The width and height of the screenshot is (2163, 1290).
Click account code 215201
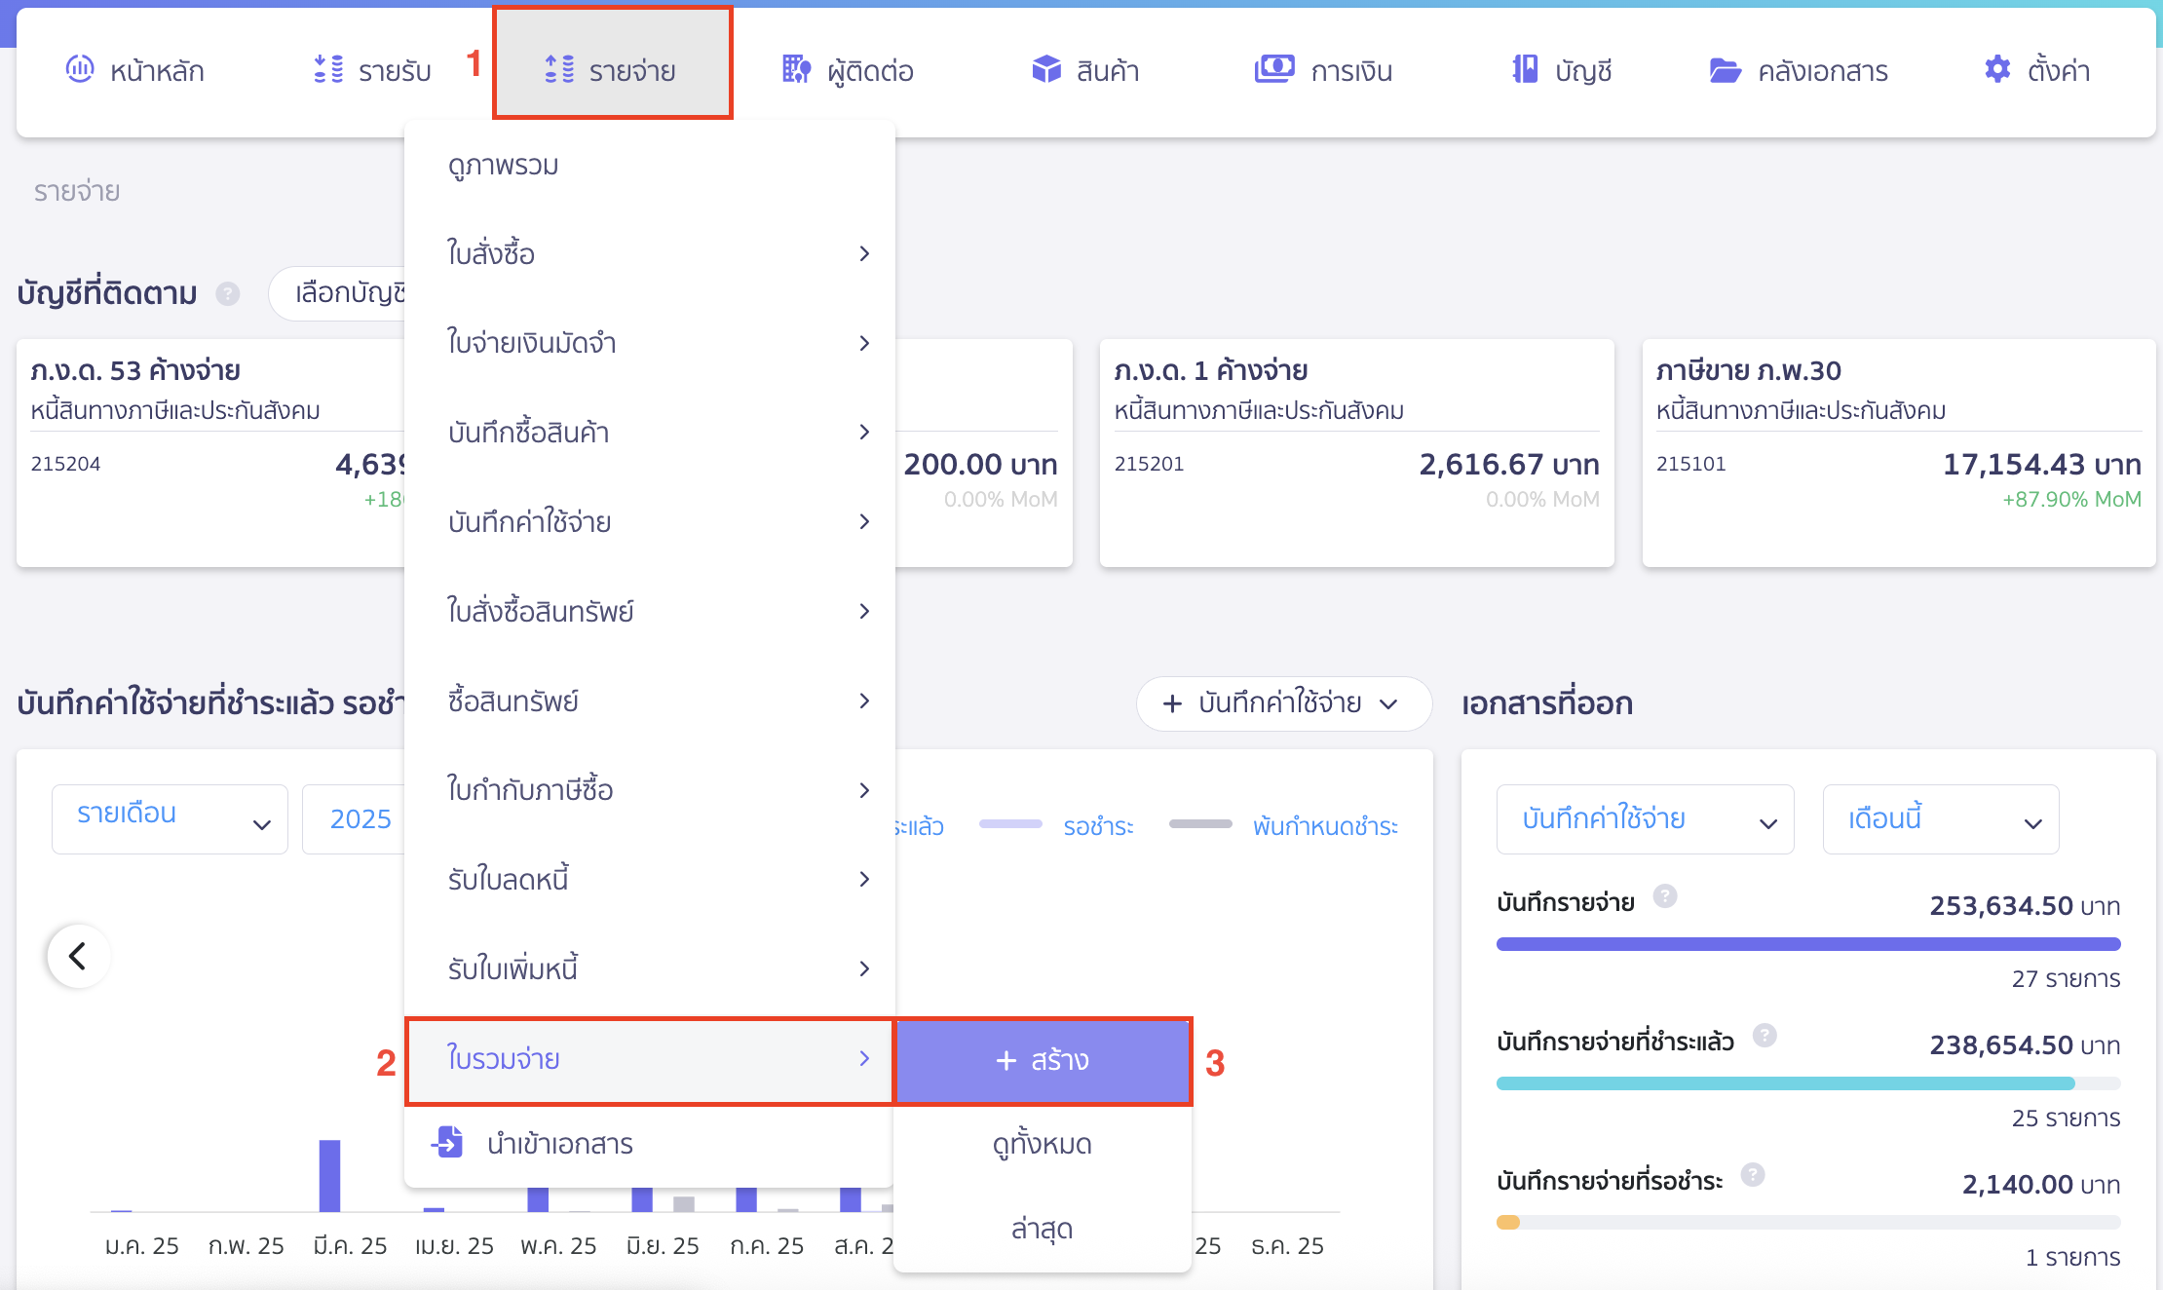(x=1149, y=465)
